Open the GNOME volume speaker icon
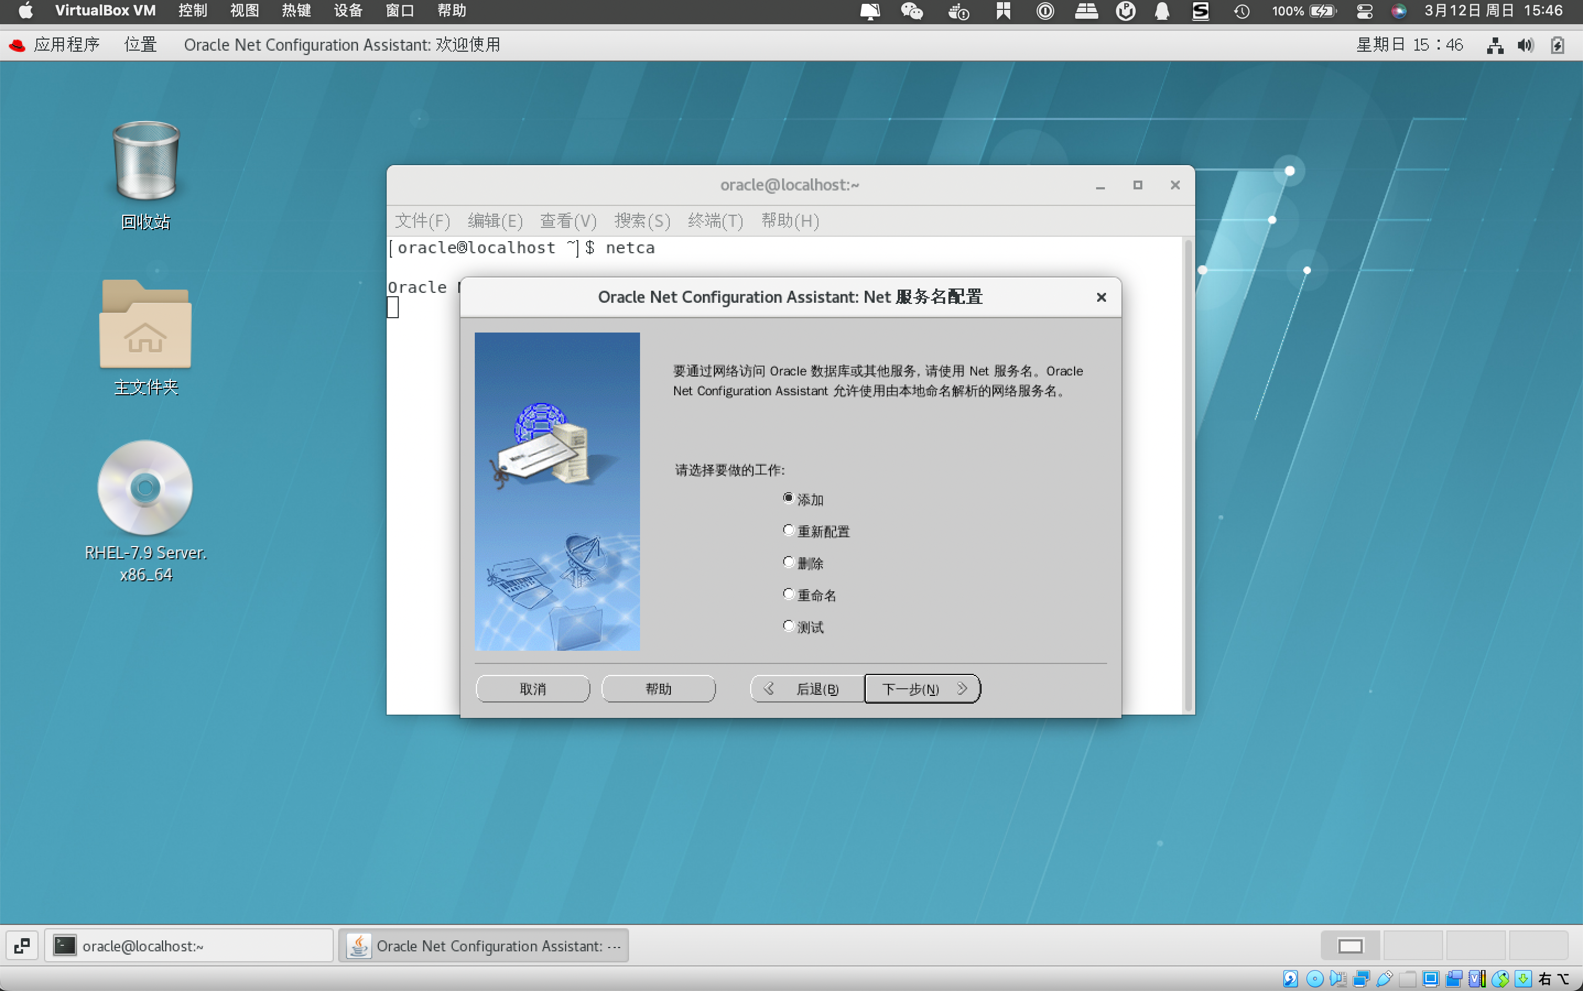The height and width of the screenshot is (991, 1583). tap(1526, 45)
